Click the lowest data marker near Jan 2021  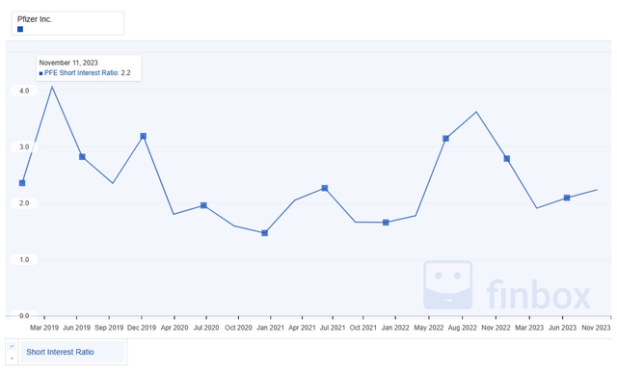[264, 233]
